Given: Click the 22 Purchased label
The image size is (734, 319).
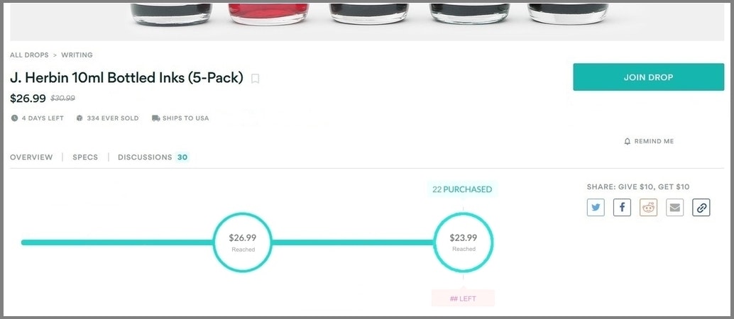Looking at the screenshot, I should [462, 189].
